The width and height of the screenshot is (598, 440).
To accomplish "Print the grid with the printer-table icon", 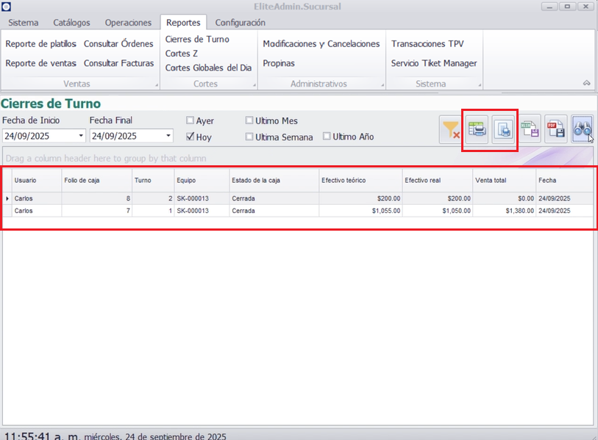I will tap(477, 130).
